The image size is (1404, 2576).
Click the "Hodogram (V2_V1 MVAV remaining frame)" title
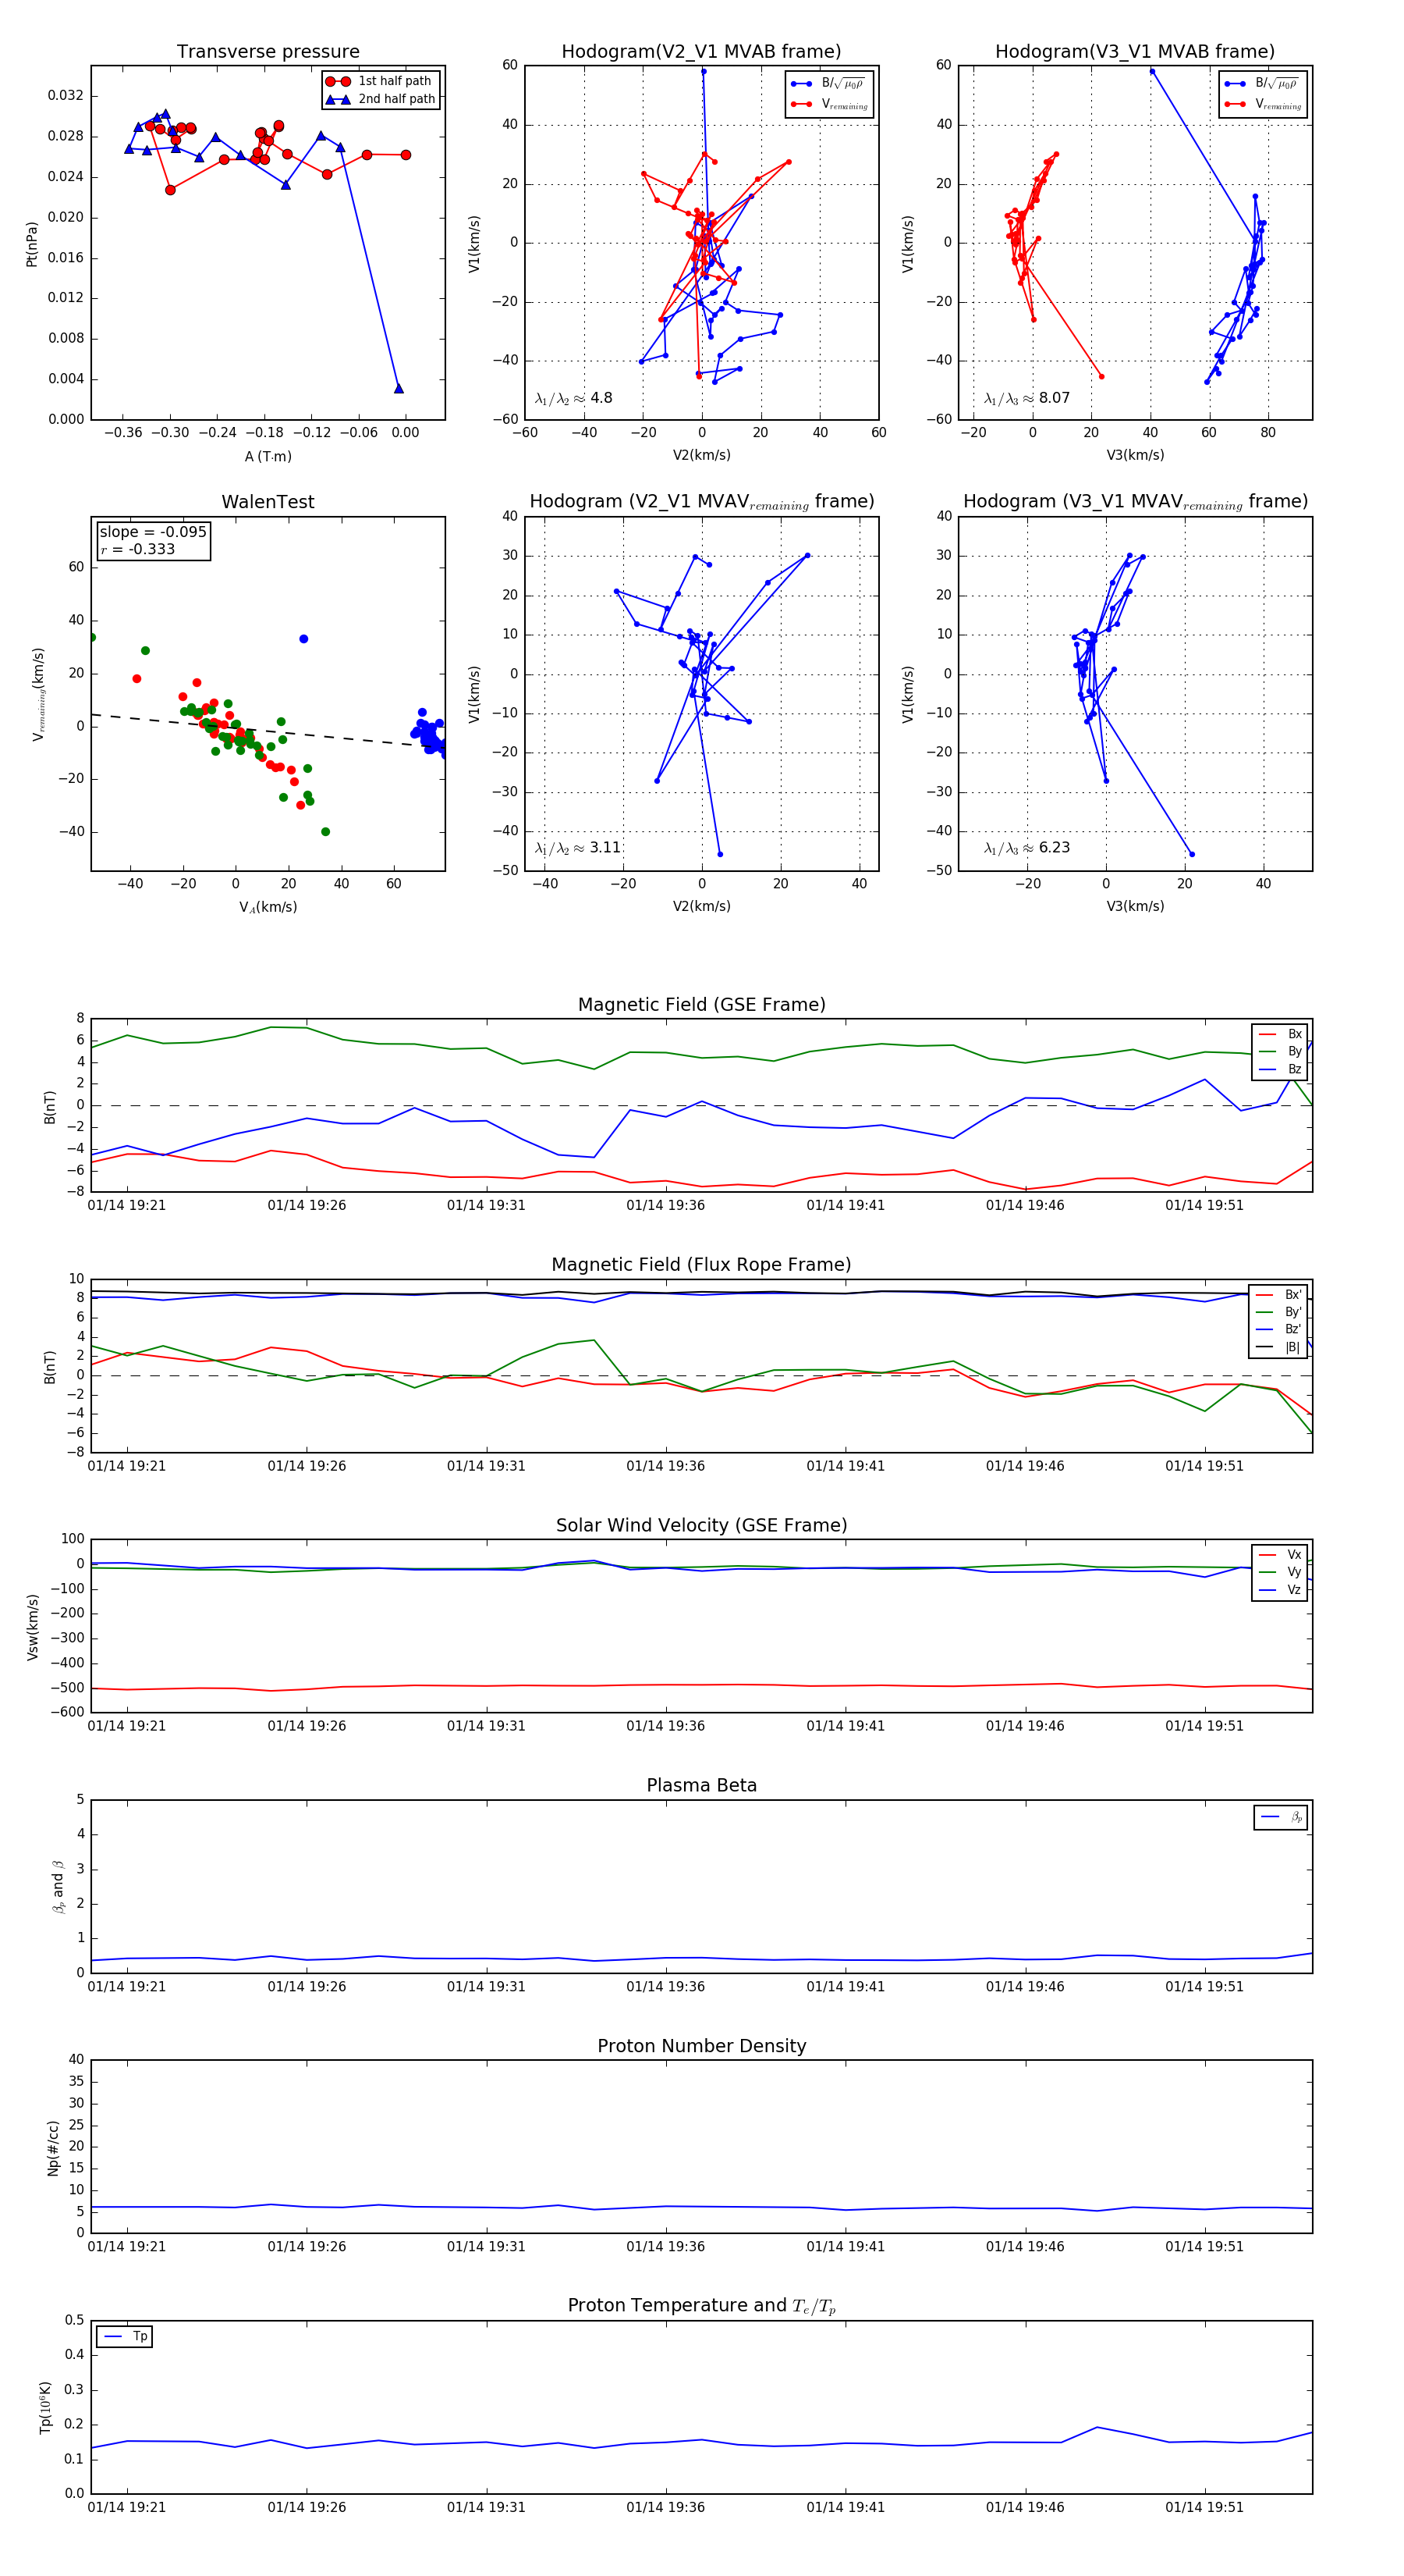pos(701,502)
